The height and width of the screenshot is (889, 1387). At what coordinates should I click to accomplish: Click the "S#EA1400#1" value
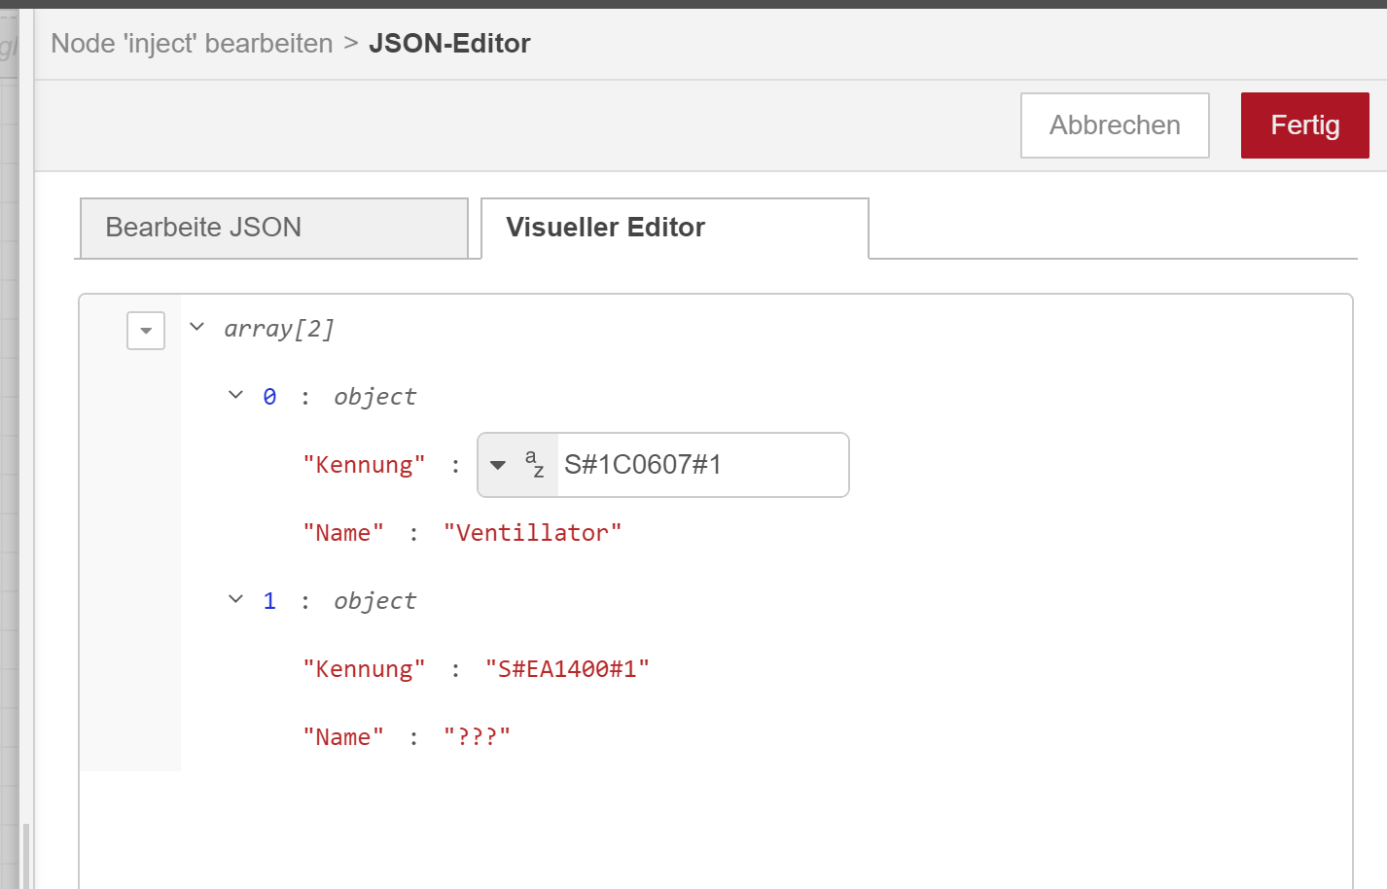567,669
